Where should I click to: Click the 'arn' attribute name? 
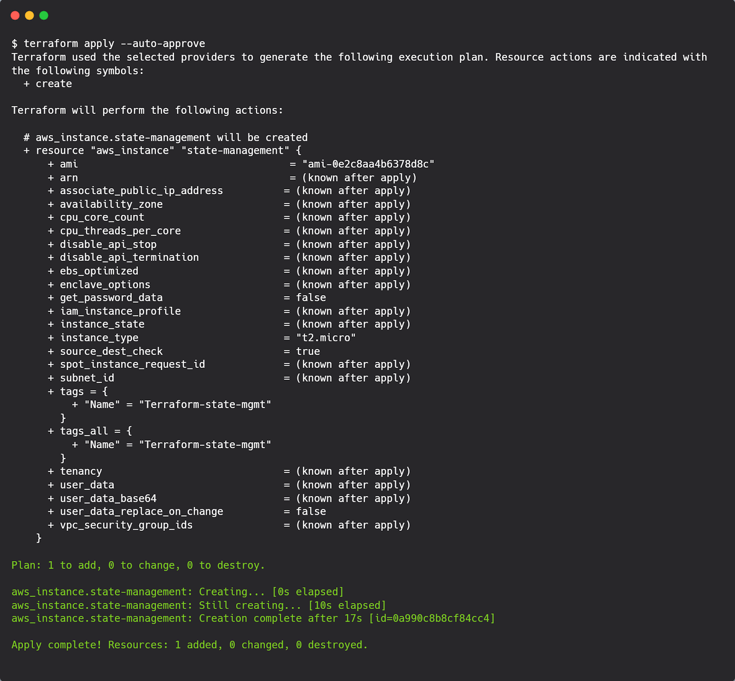69,178
